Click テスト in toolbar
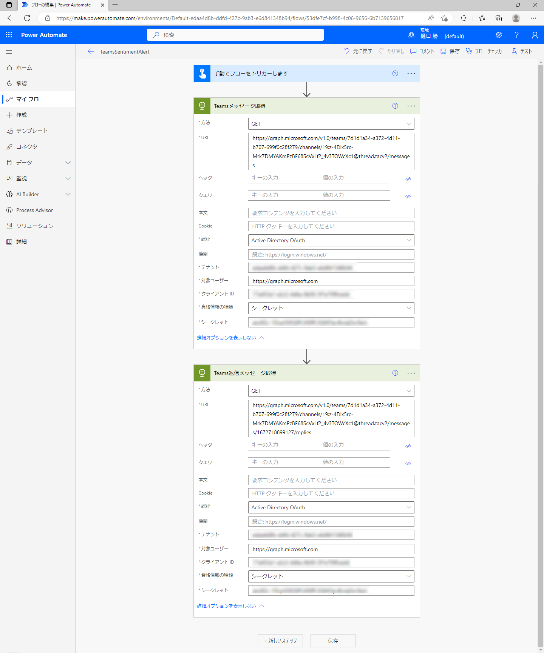Viewport: 544px width, 653px height. [522, 51]
